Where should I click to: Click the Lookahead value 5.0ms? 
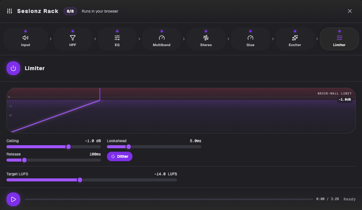click(x=195, y=141)
